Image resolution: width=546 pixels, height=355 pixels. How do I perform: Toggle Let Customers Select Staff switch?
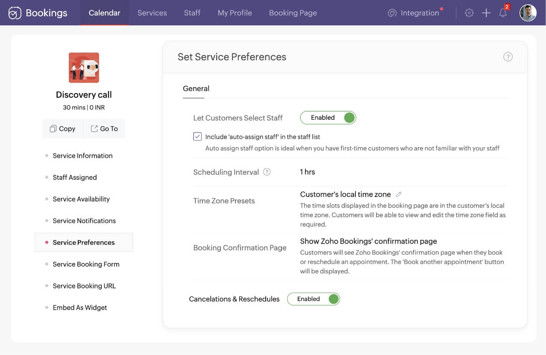(x=328, y=118)
